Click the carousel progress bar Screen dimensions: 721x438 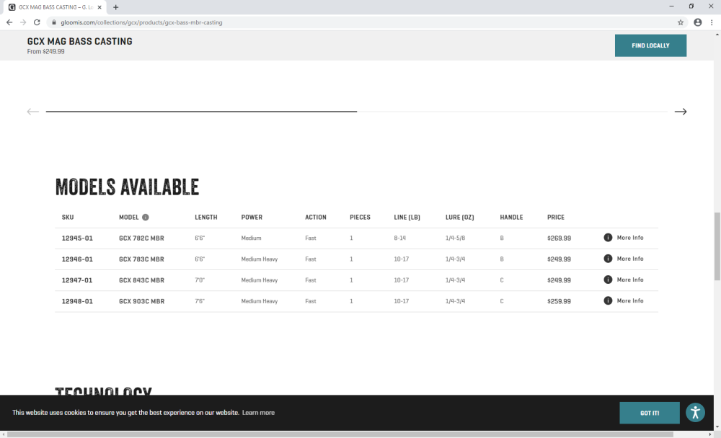tap(356, 111)
